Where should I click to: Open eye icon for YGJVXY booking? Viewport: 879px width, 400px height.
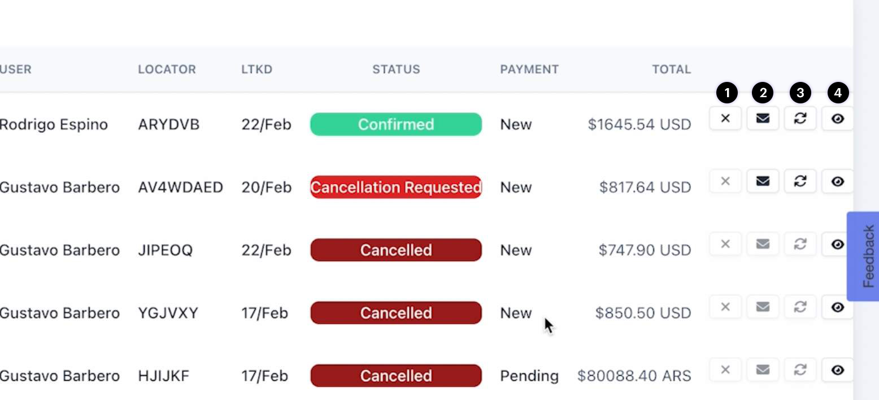[x=837, y=307]
